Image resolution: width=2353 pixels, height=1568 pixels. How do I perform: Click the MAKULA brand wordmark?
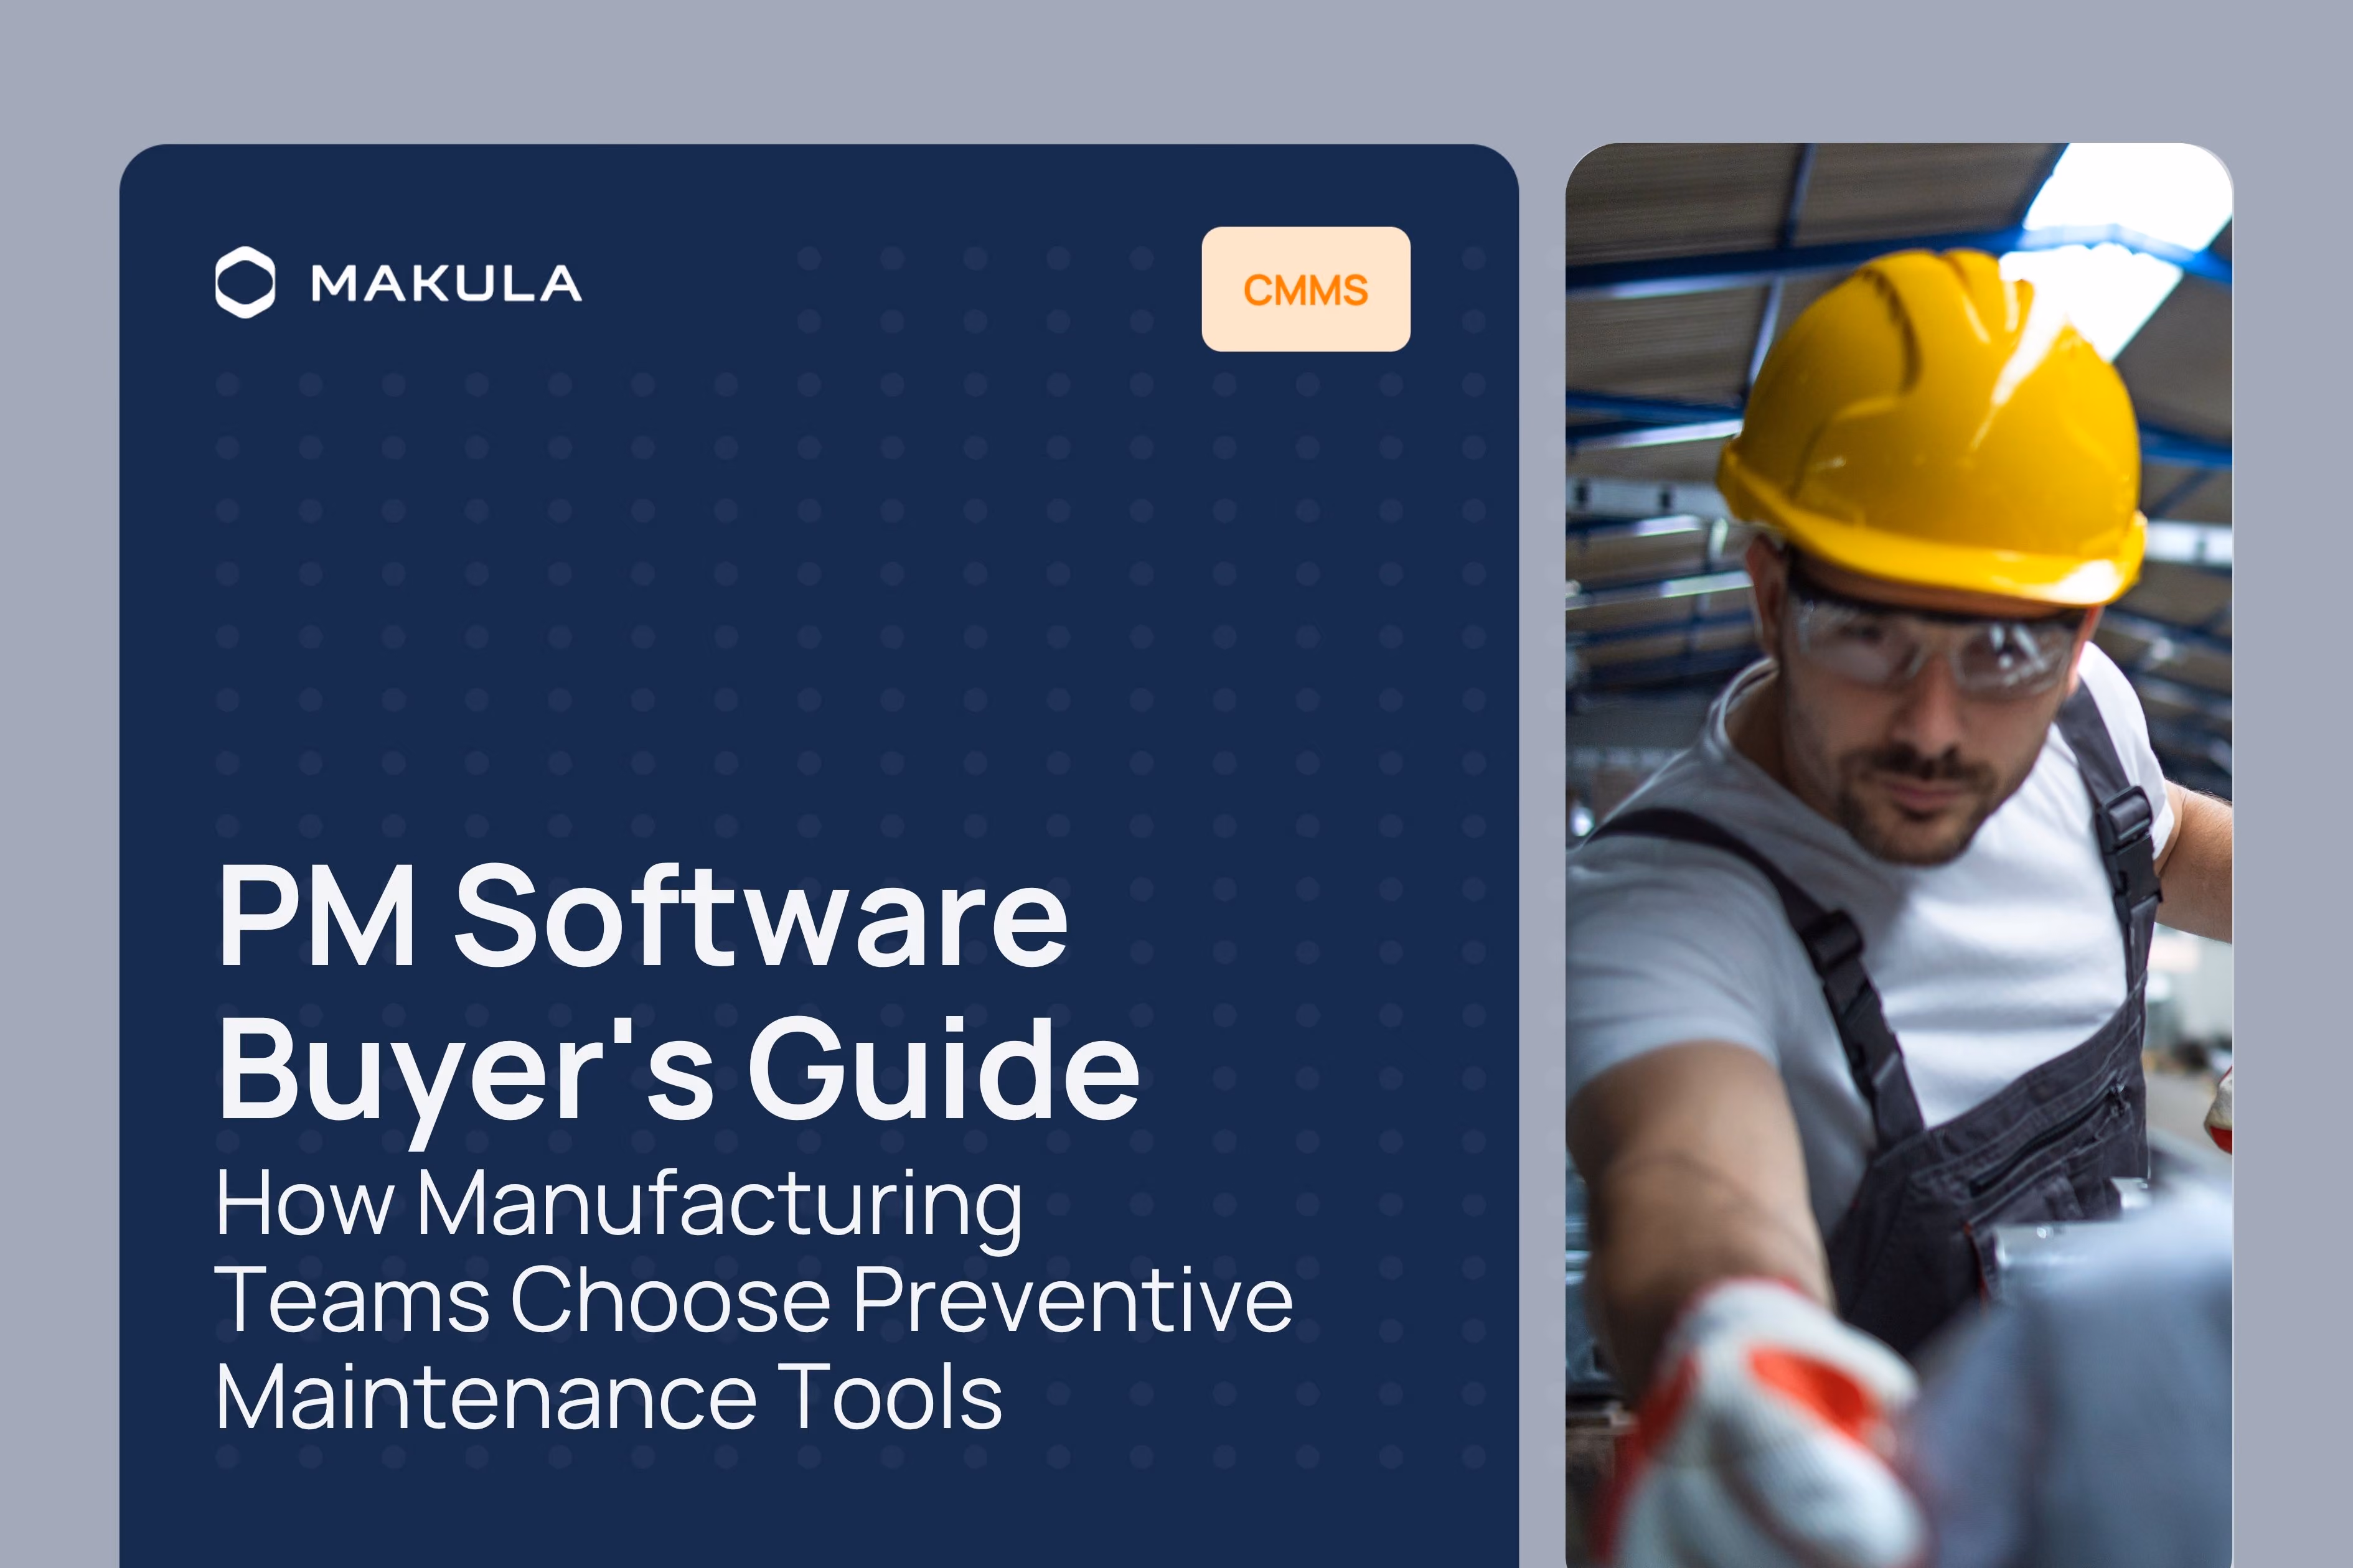[446, 284]
